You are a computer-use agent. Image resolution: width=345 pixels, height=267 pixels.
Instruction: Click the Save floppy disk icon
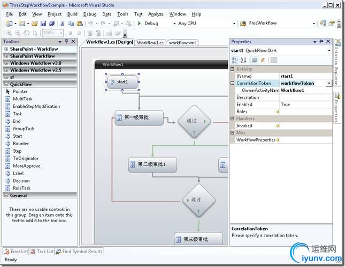click(43, 23)
